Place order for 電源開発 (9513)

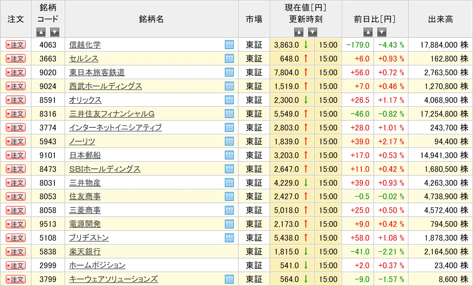[16, 224]
